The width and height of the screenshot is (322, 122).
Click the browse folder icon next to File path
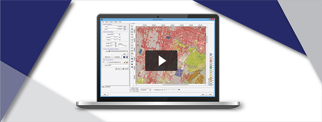click(x=127, y=62)
